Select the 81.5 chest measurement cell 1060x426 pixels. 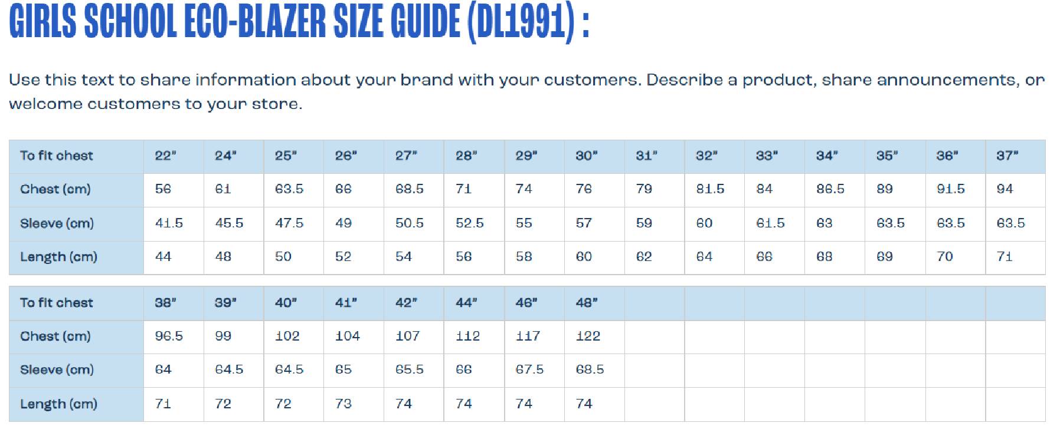710,189
